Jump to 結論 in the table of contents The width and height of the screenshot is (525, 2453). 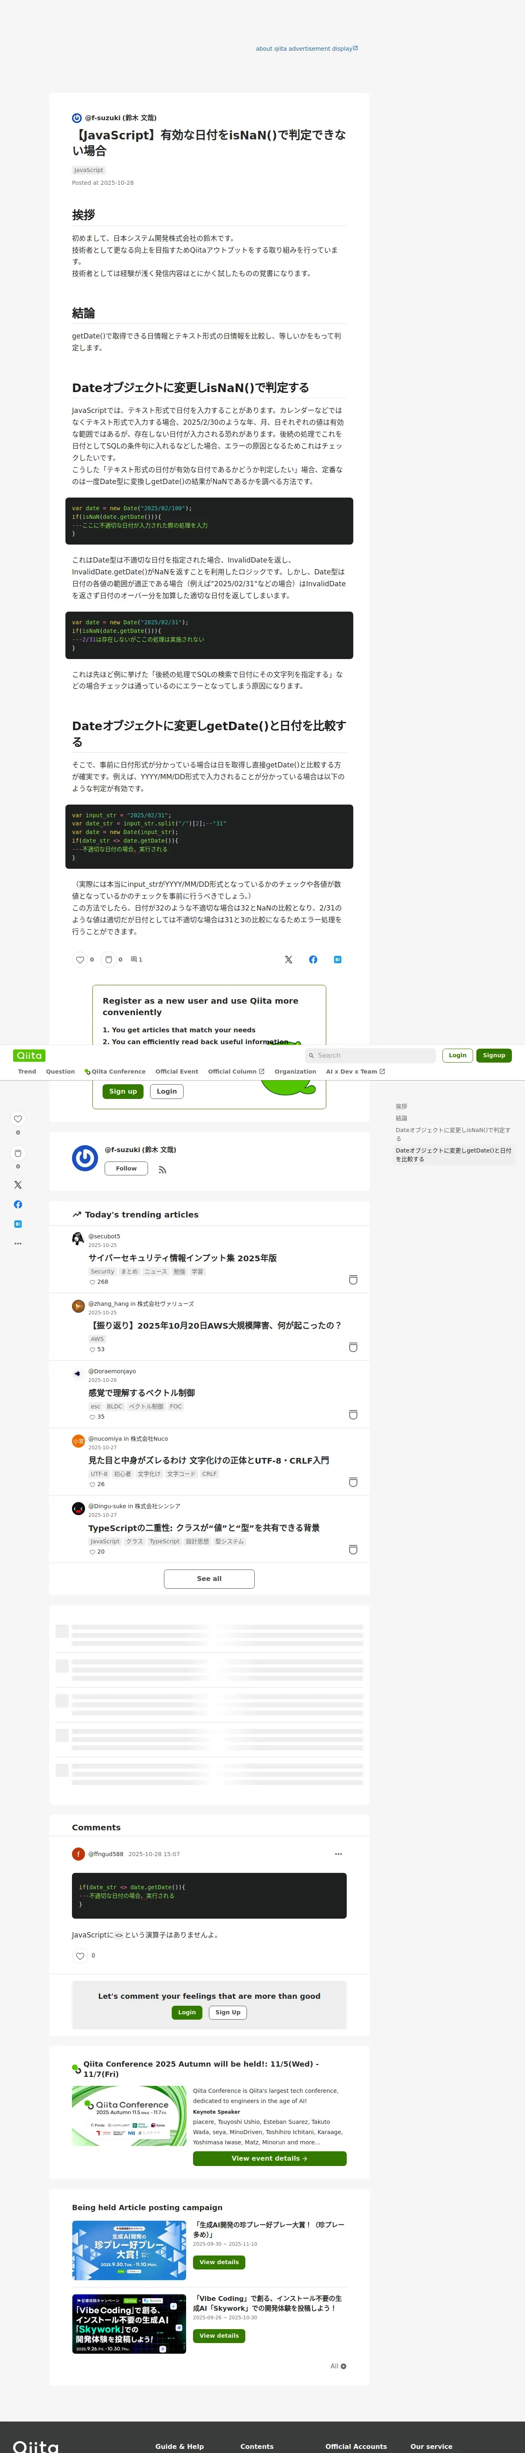(401, 1118)
